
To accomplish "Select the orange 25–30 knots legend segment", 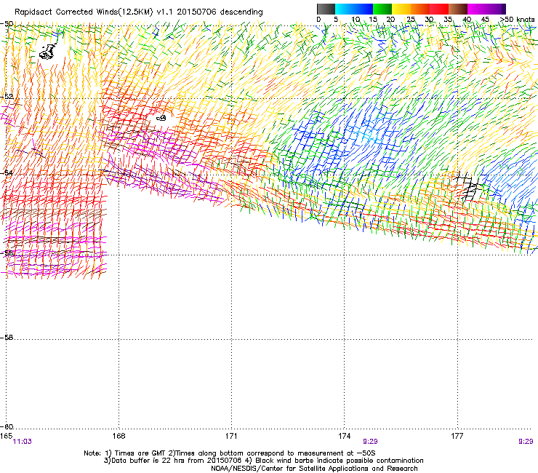I will (x=420, y=9).
